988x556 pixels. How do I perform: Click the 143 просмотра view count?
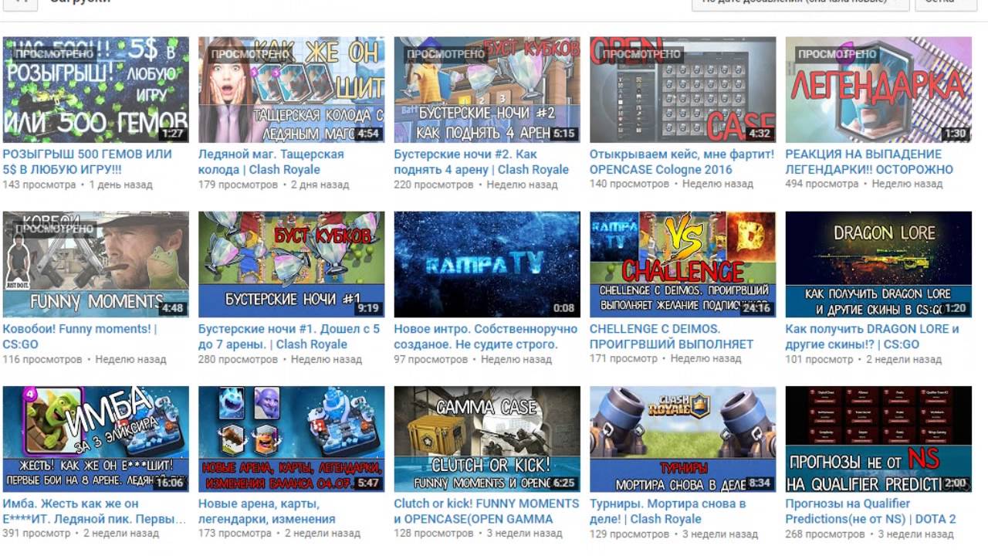39,185
